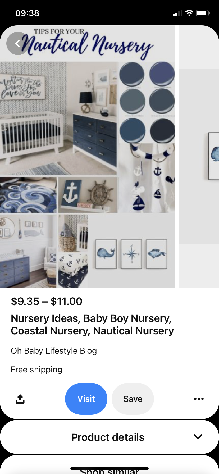Tap the share upload icon
Viewport: 219px width, 474px height.
[20, 399]
